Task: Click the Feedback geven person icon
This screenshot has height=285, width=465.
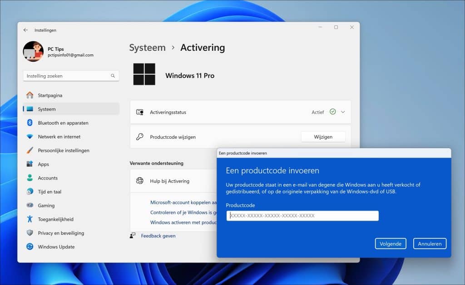Action: point(133,236)
